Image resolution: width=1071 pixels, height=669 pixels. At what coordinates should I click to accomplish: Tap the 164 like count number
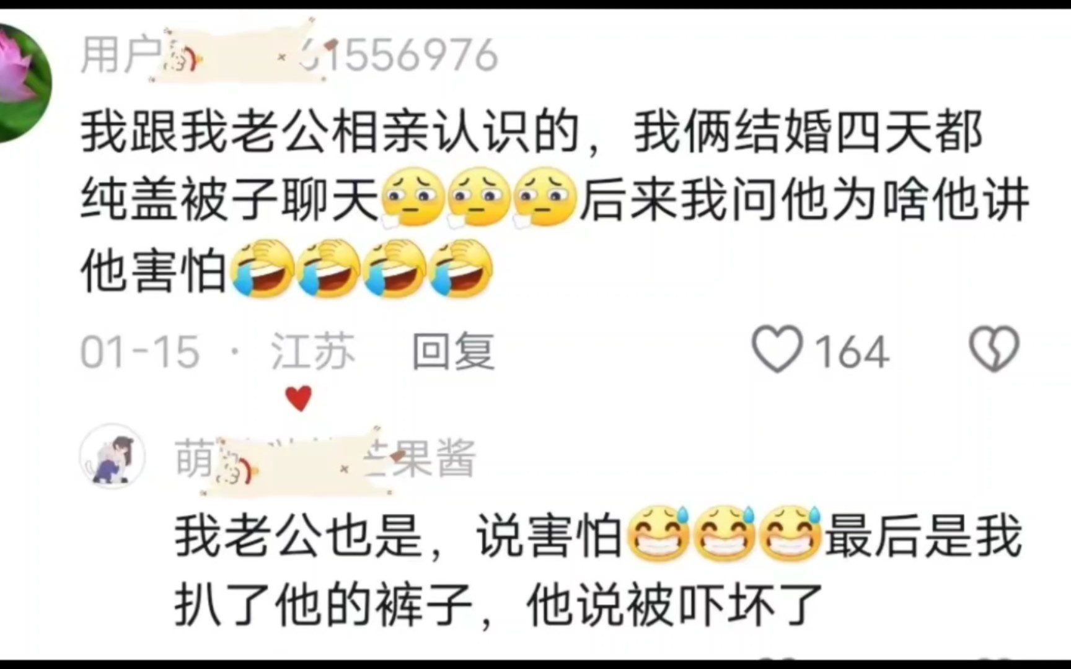[852, 352]
